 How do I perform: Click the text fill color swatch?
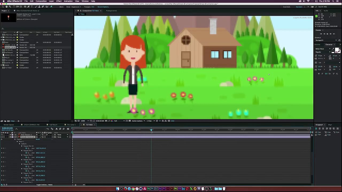[337, 49]
